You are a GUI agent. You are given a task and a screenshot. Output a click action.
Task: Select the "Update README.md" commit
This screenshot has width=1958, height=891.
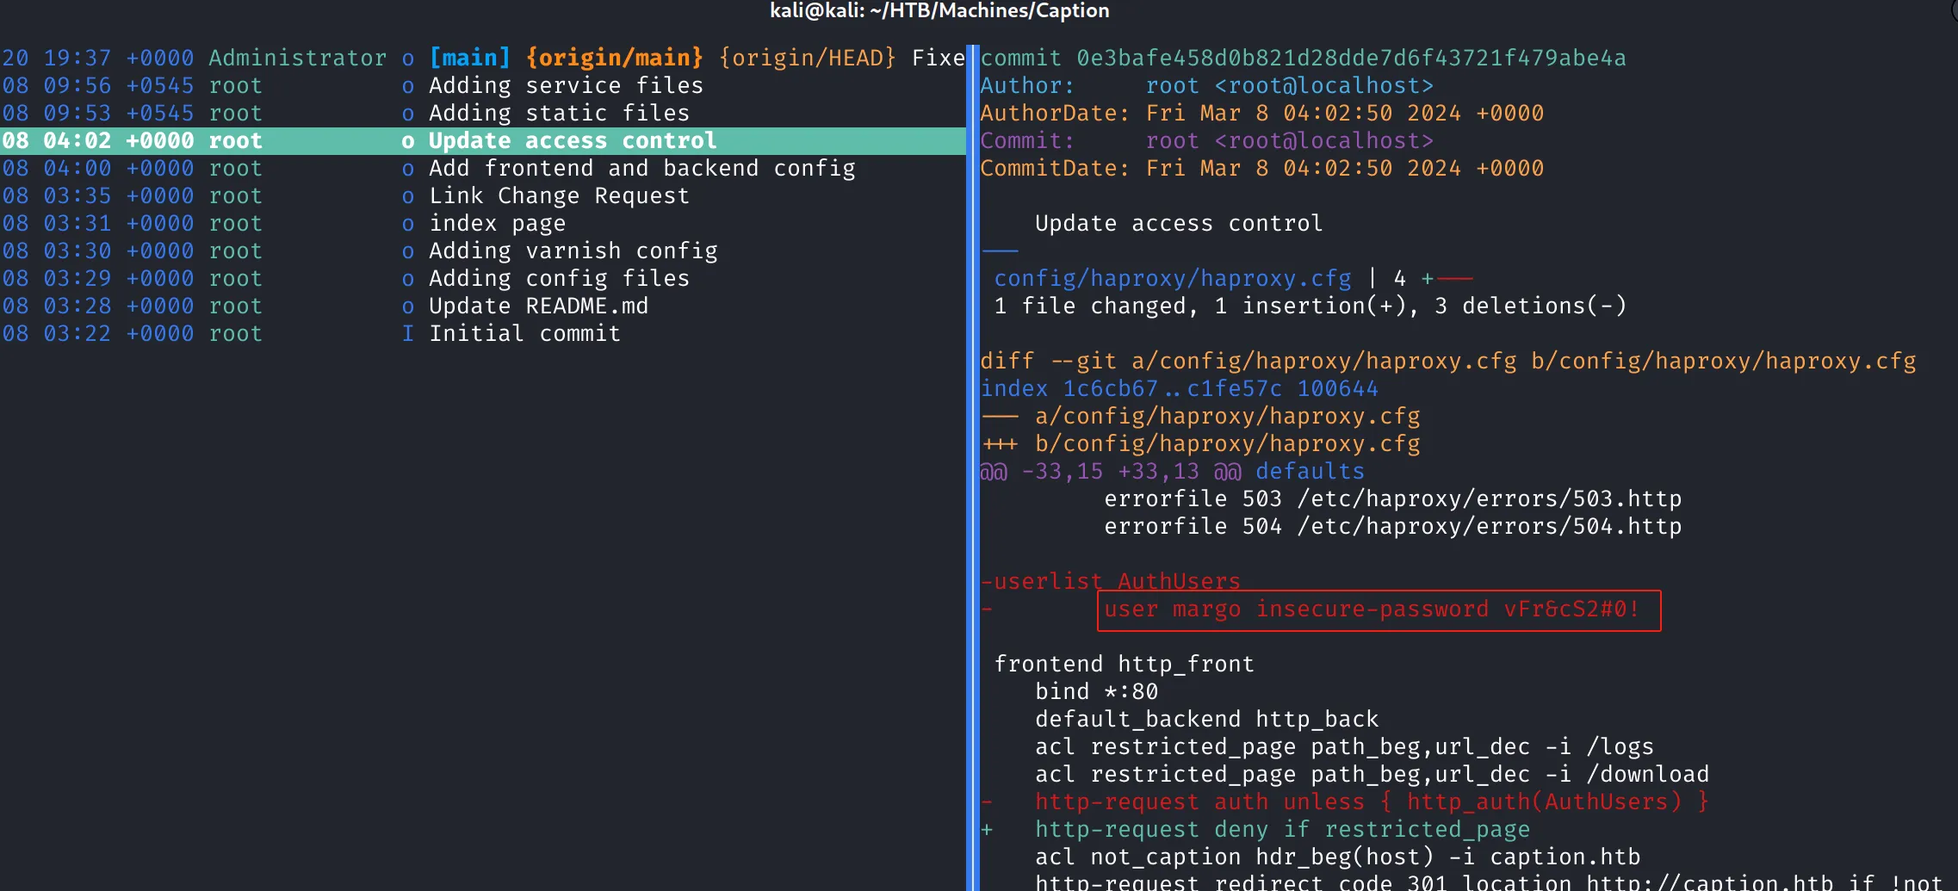[482, 306]
